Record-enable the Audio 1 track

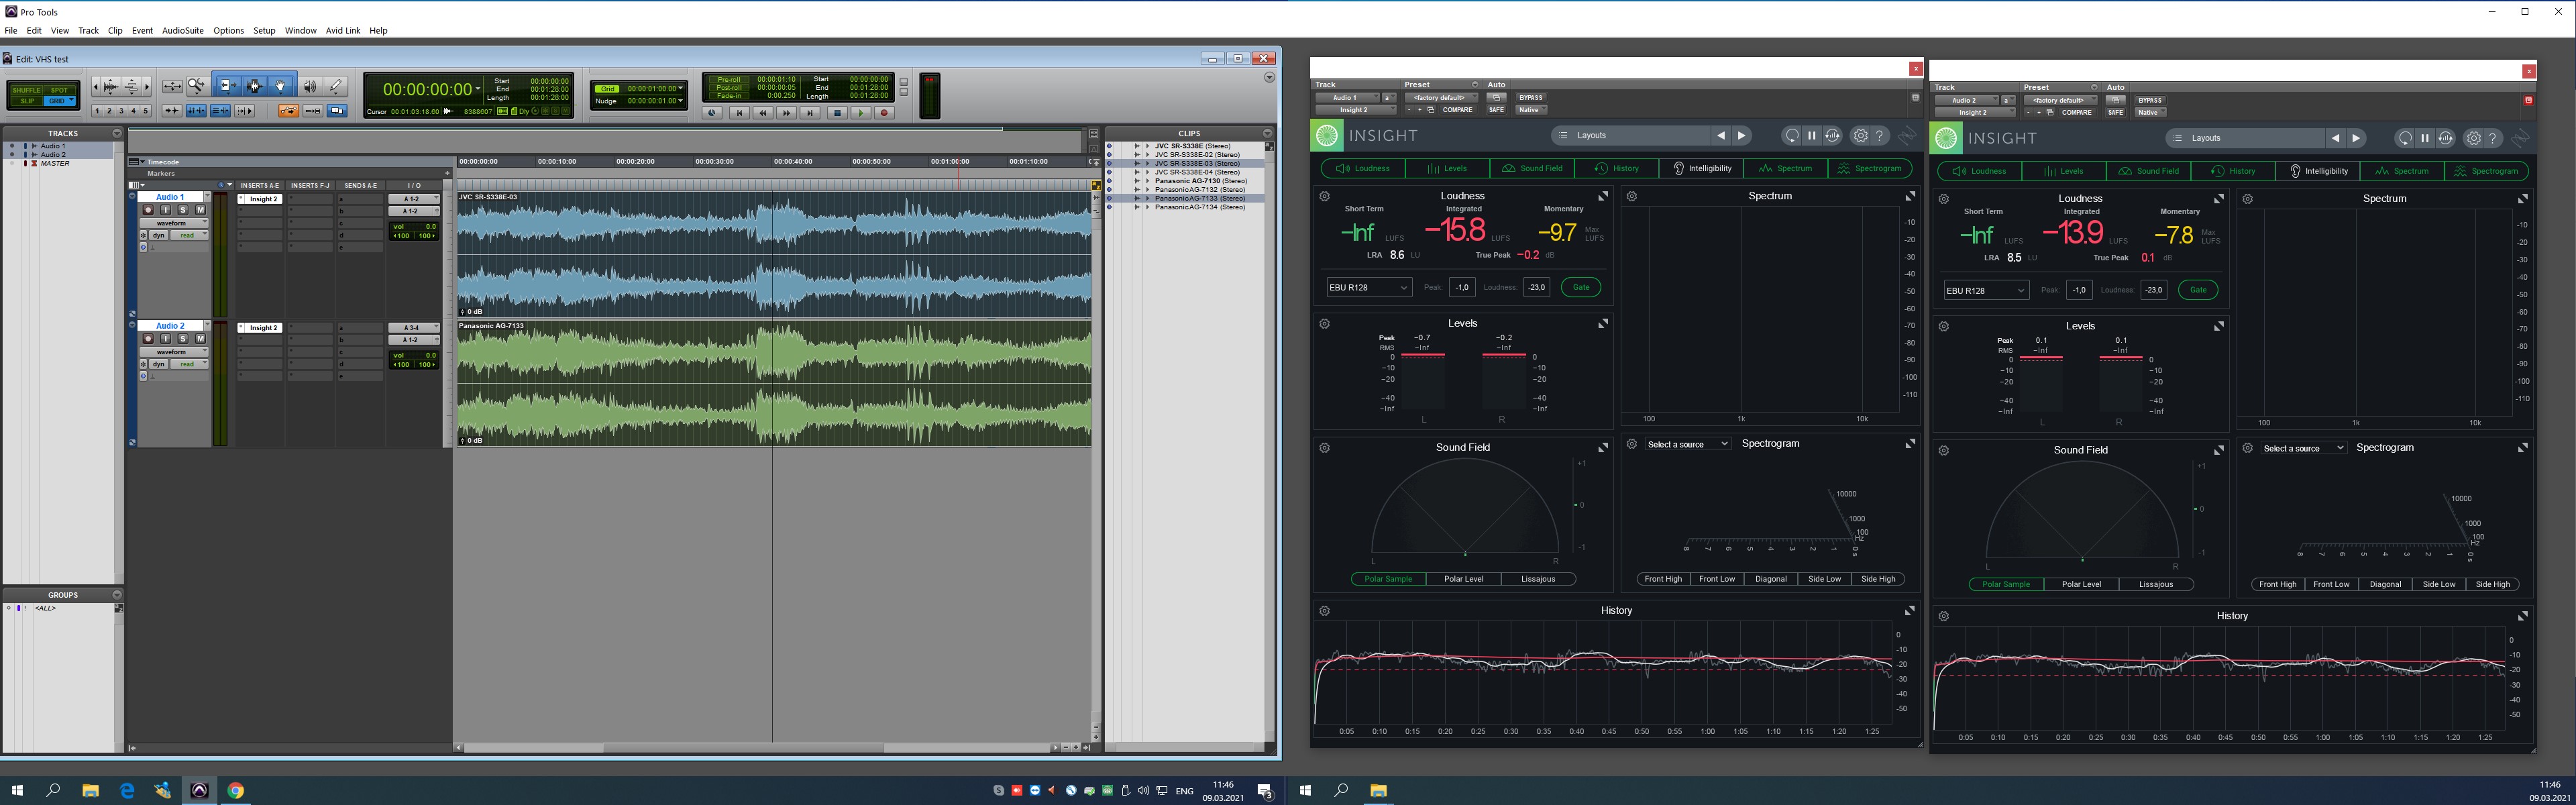148,210
